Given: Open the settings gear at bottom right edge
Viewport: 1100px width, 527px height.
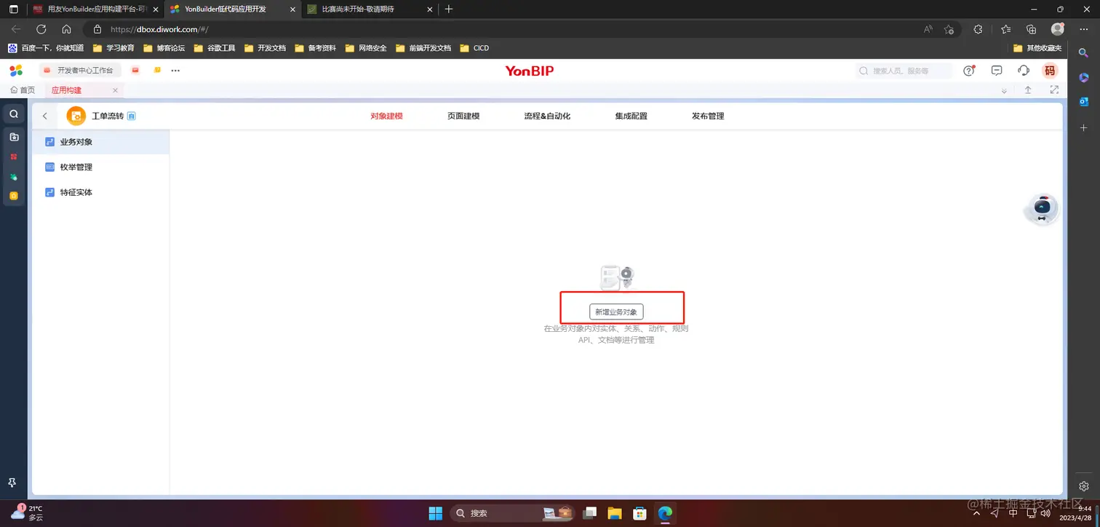Looking at the screenshot, I should click(1083, 486).
